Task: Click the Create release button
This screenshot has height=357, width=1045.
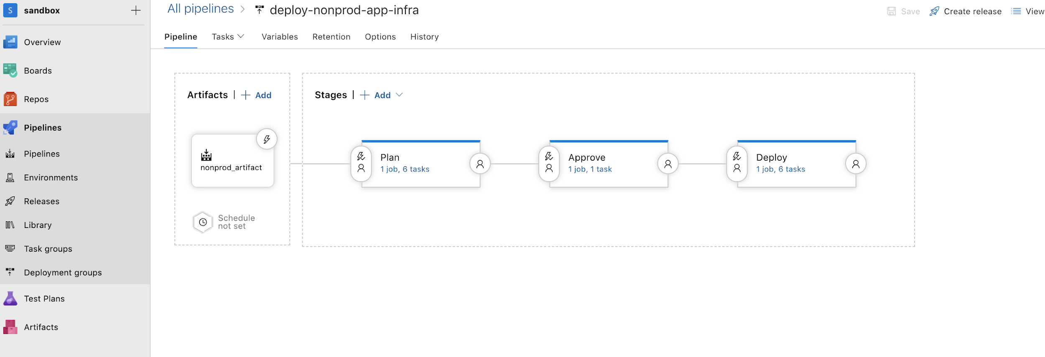Action: pos(966,11)
